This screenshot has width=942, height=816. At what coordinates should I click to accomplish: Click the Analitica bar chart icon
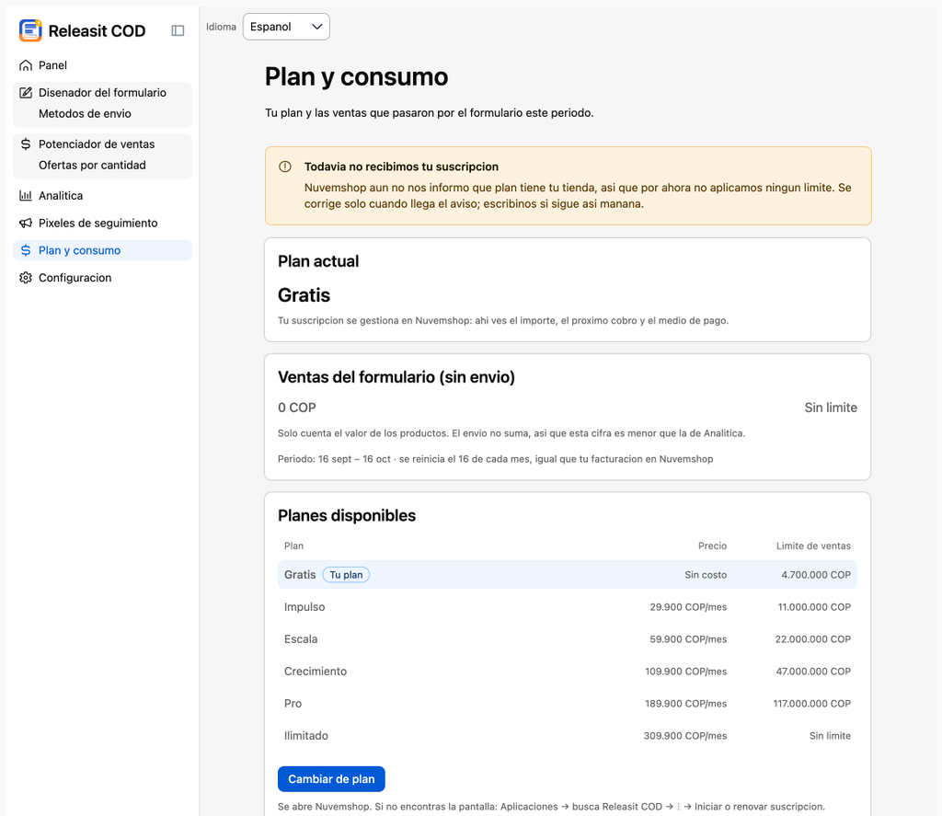pyautogui.click(x=25, y=195)
